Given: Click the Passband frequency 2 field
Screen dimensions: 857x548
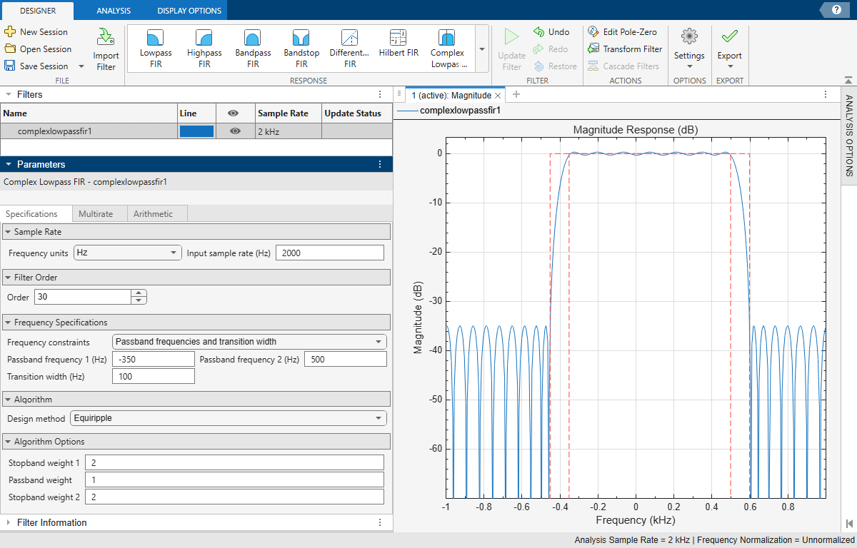Looking at the screenshot, I should pyautogui.click(x=346, y=359).
